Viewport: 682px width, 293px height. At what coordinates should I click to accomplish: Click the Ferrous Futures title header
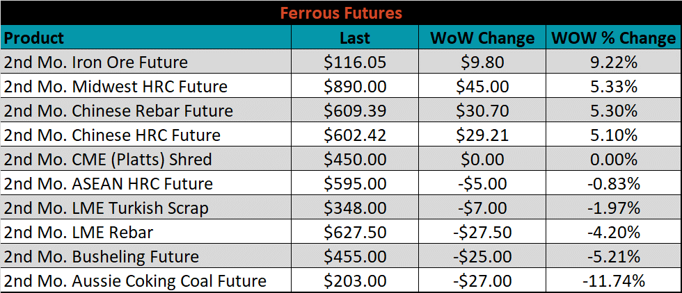pyautogui.click(x=340, y=12)
